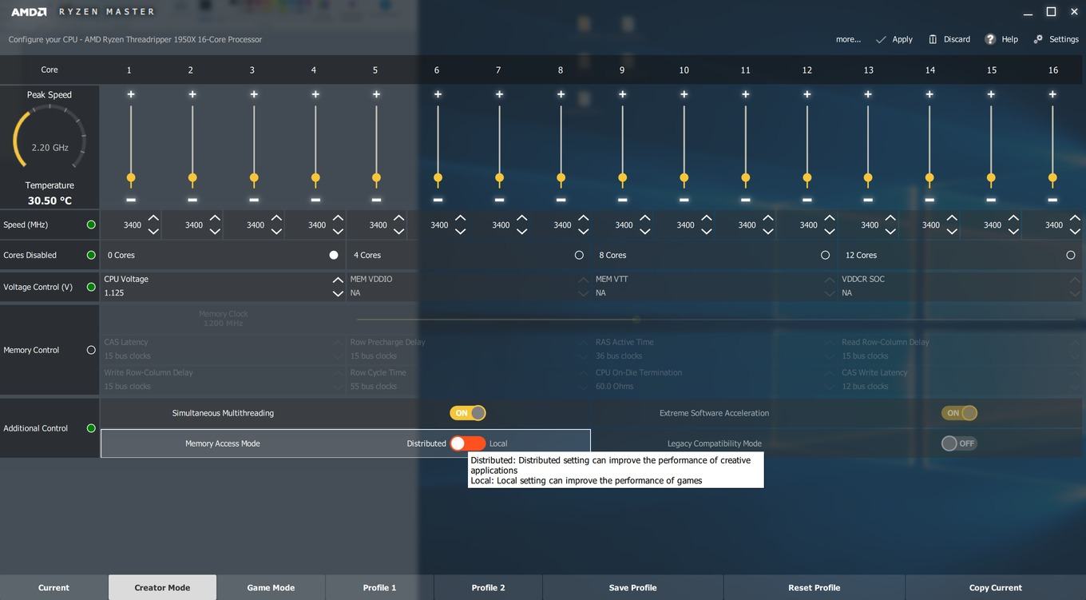
Task: Switch to the Game Mode tab
Action: pos(271,587)
